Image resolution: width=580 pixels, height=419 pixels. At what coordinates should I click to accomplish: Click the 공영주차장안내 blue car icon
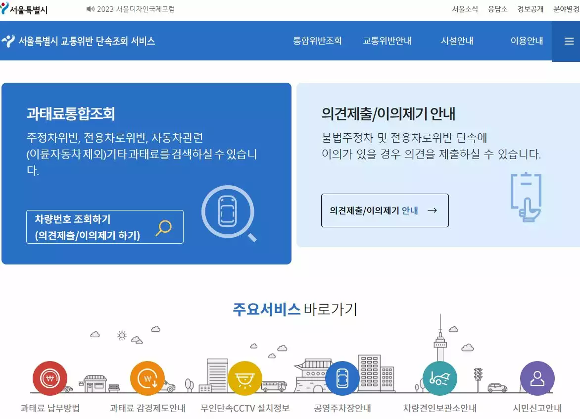click(x=342, y=378)
